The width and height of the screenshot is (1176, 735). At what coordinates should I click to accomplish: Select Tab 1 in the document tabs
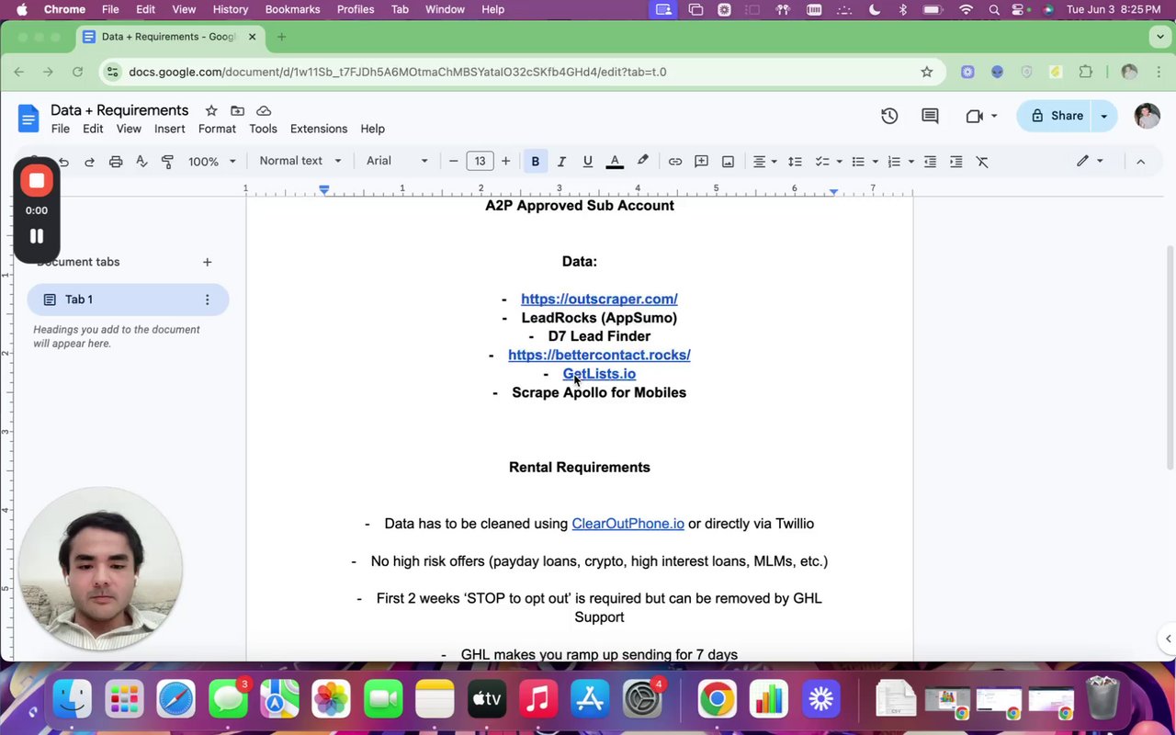pos(128,300)
